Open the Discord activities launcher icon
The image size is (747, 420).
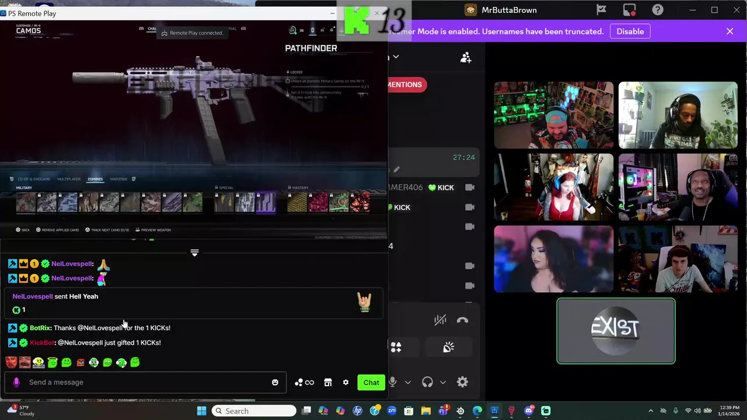tap(396, 348)
